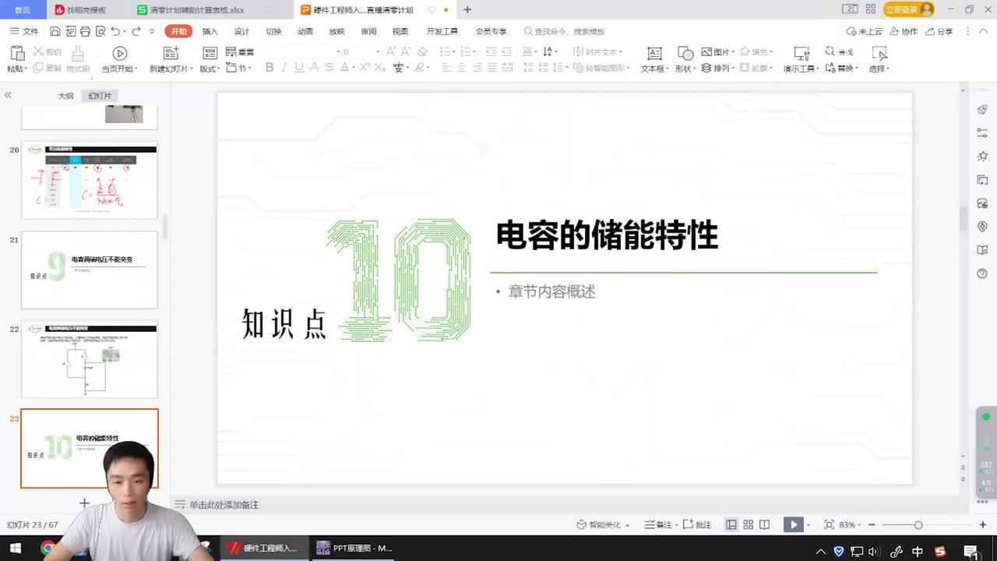Screen dimensions: 997x561
Task: Click the Login Now (立即登录) button
Action: tap(909, 9)
